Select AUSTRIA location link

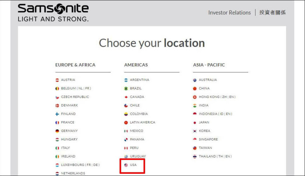[68, 80]
